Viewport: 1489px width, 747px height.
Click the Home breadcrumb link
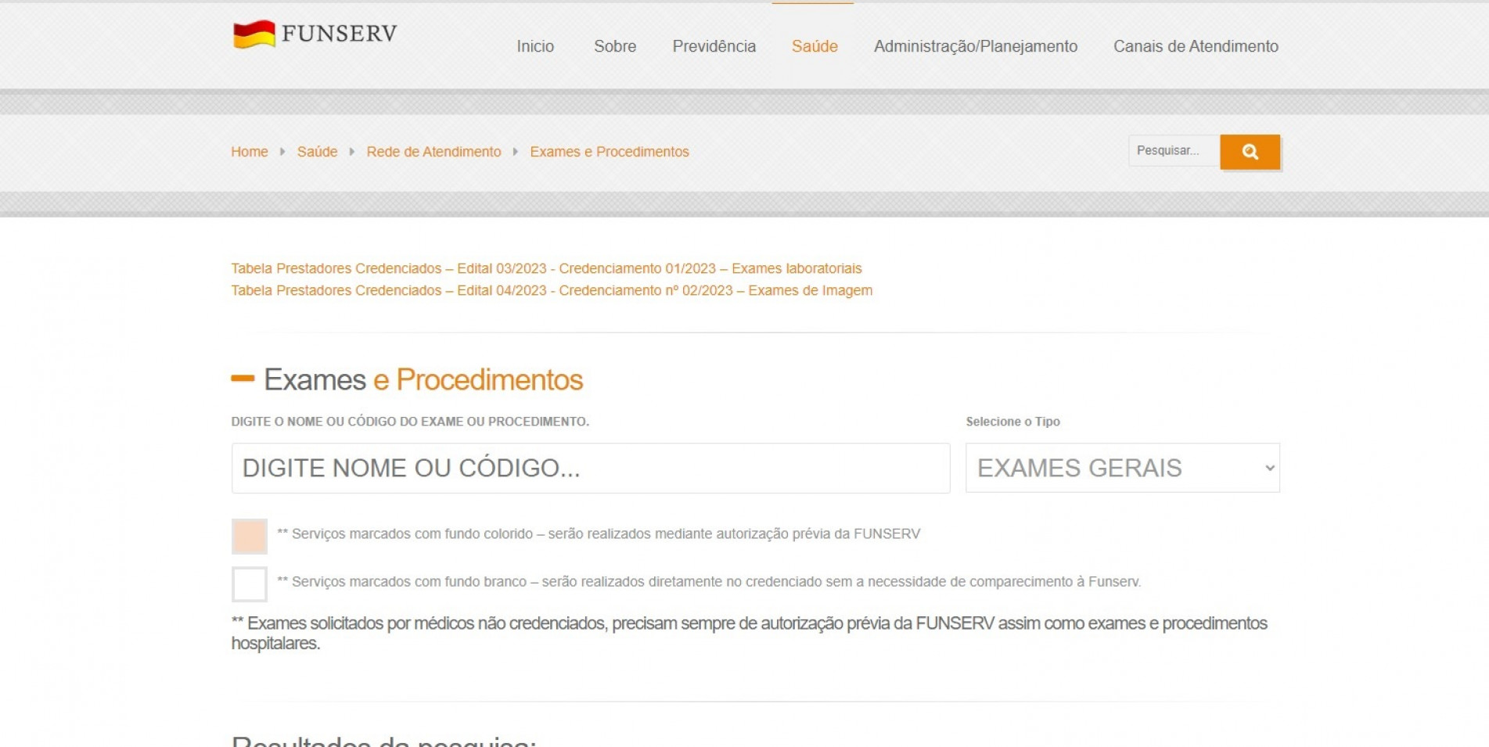pyautogui.click(x=249, y=152)
